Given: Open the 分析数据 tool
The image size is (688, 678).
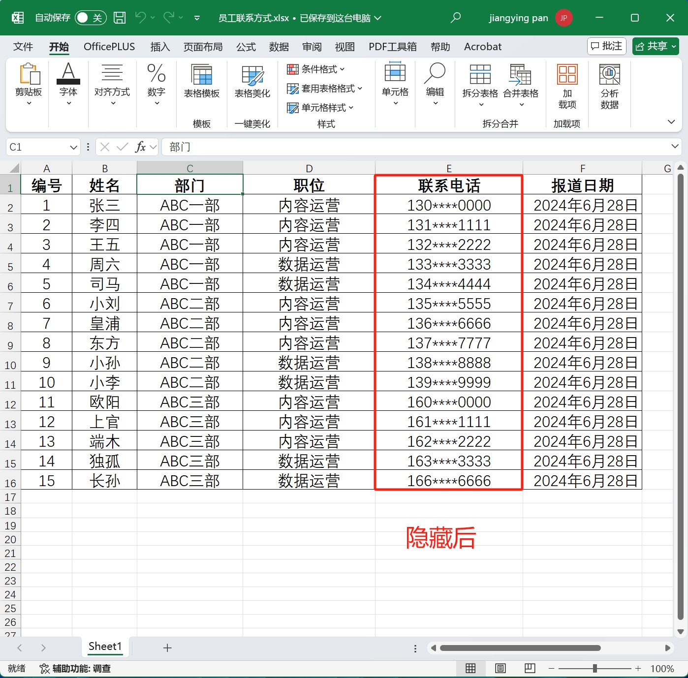Looking at the screenshot, I should [x=610, y=85].
